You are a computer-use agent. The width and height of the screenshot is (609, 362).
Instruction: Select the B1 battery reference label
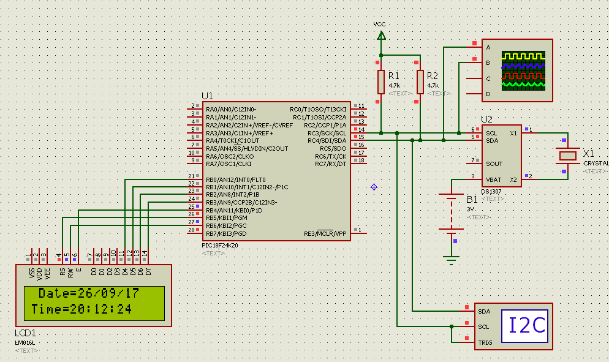click(x=472, y=200)
